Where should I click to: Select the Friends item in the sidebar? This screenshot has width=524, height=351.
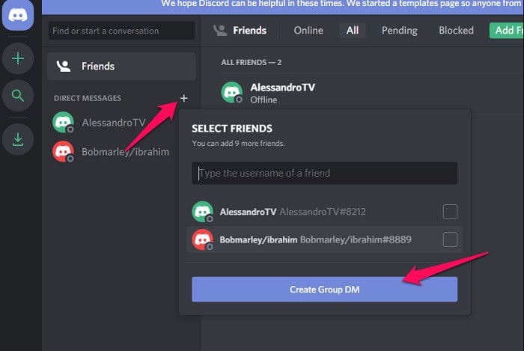tap(121, 66)
